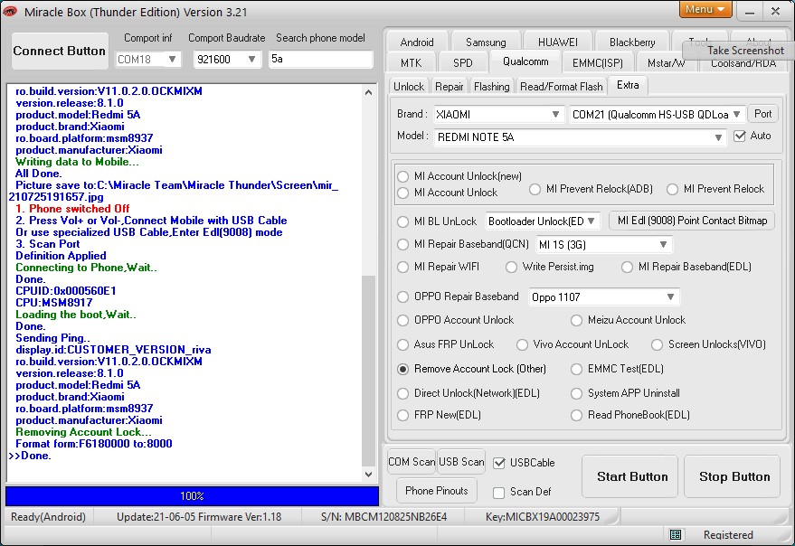795x546 pixels.
Task: Select System APP Uninstall option
Action: point(576,393)
